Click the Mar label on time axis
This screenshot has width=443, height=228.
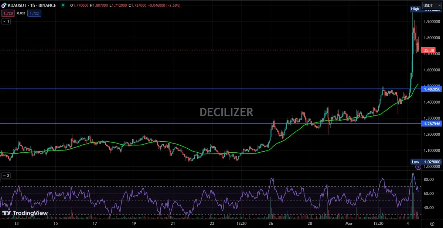point(349,224)
